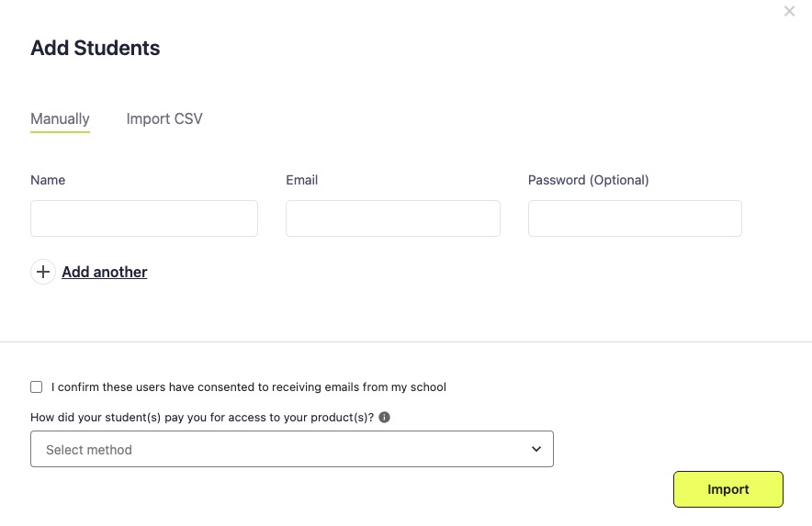Focus the Password (Optional) input field

pyautogui.click(x=635, y=218)
